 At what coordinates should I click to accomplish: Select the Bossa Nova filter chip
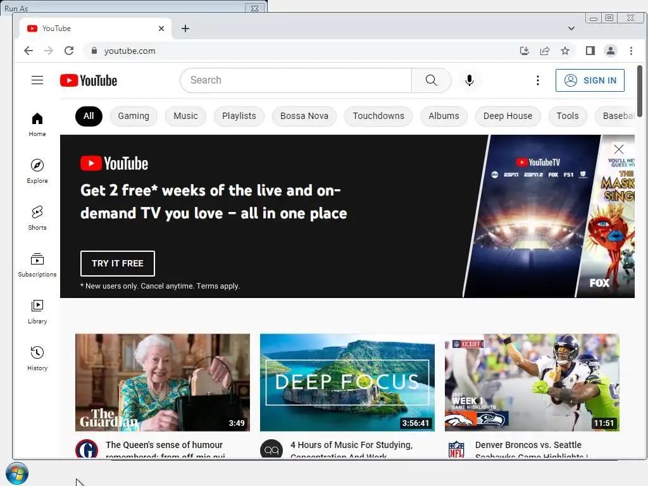304,116
